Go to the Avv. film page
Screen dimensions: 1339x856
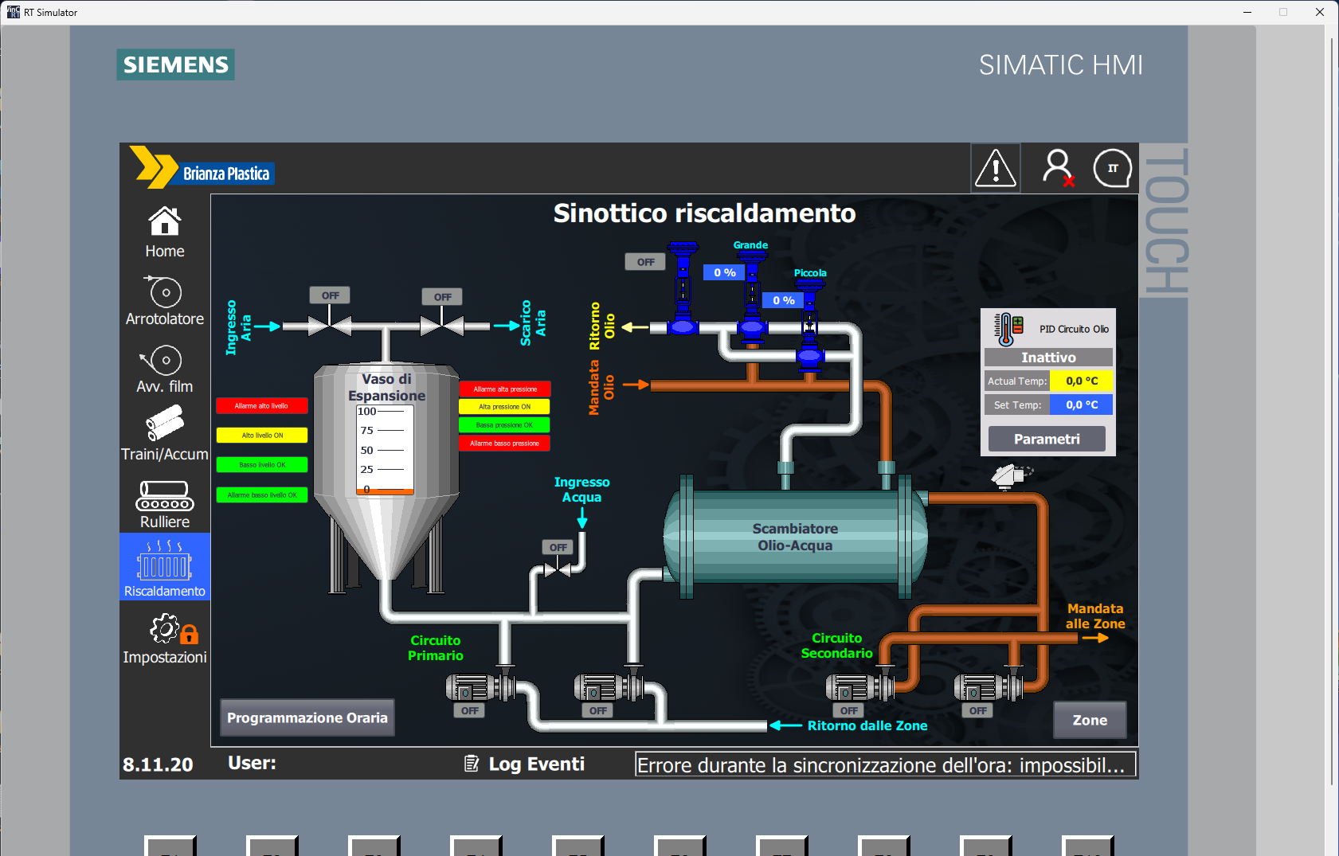pyautogui.click(x=165, y=369)
